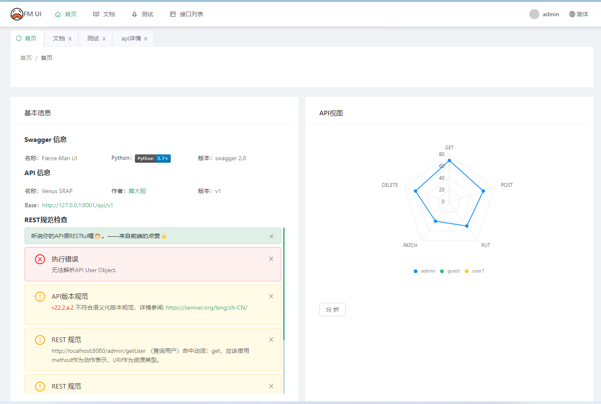Image resolution: width=601 pixels, height=404 pixels.
Task: Close the 文档 page tab
Action: click(x=70, y=39)
